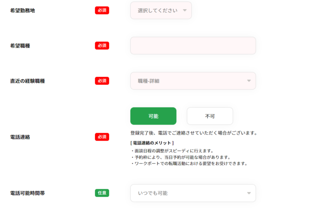Click the 必須 tag for 直近の経験職種
Viewport: 326px width, 211px height.
102,81
